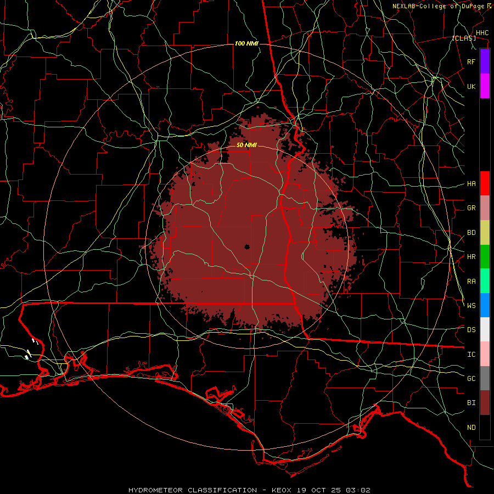Click the HA legend label
Viewport: 494px width, 494px height.
(x=471, y=184)
